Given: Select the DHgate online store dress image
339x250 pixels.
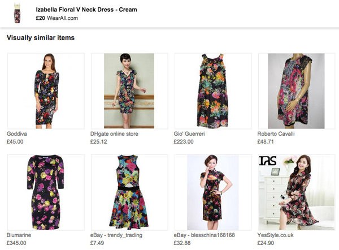Looking at the screenshot, I should pyautogui.click(x=129, y=90).
